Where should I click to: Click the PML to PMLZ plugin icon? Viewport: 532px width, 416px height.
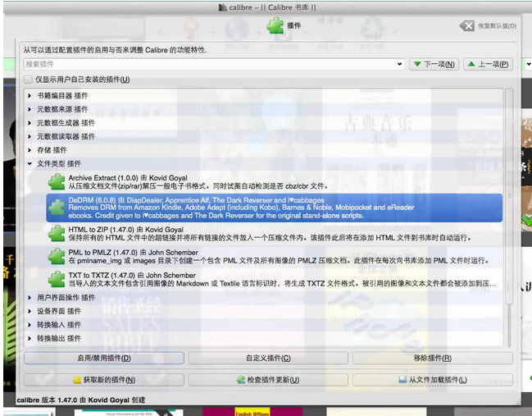click(x=57, y=256)
